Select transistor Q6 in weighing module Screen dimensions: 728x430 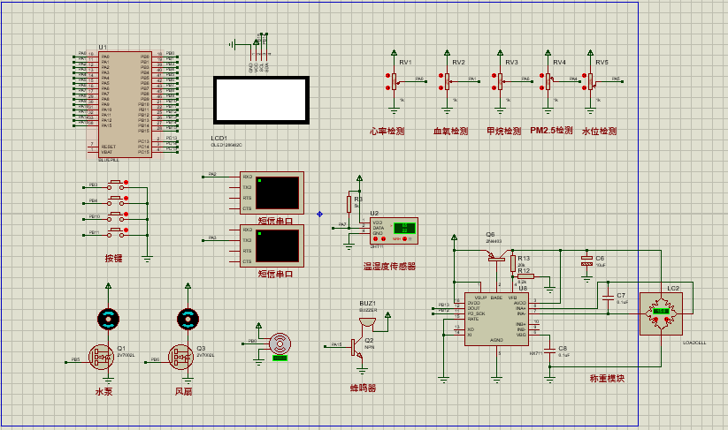click(x=496, y=256)
